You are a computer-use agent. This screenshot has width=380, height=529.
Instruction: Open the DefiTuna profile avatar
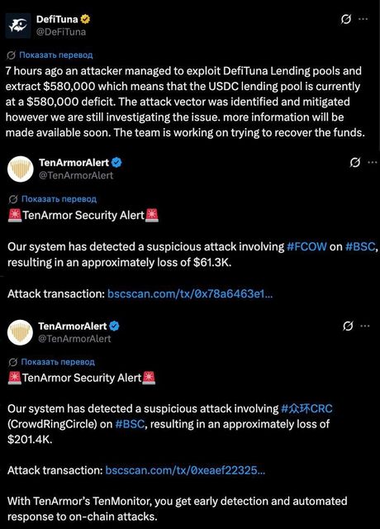click(x=18, y=26)
